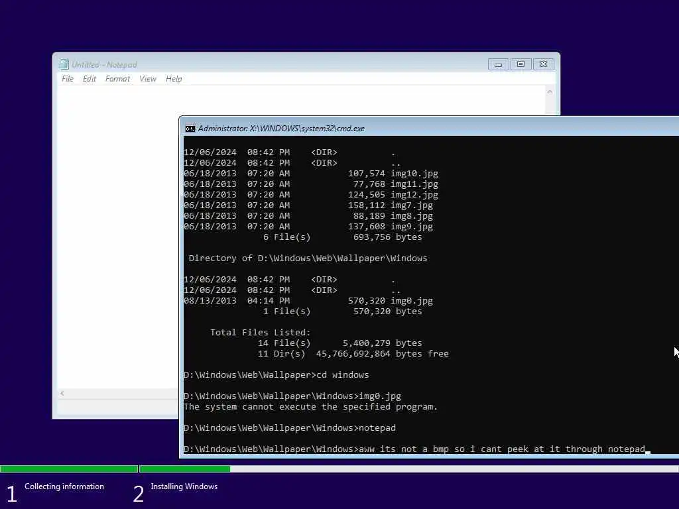679x509 pixels.
Task: Open the View menu in Notepad
Action: click(148, 79)
